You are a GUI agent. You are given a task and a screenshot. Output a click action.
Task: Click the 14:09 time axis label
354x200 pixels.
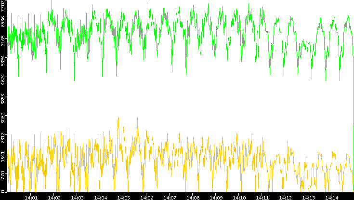click(x=216, y=198)
